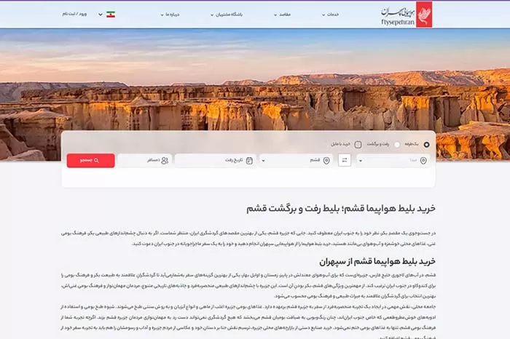Click subheading خرید بلیط هواپیما قشم از سپهران
Screen dimensions: 510x339
(x=377, y=261)
